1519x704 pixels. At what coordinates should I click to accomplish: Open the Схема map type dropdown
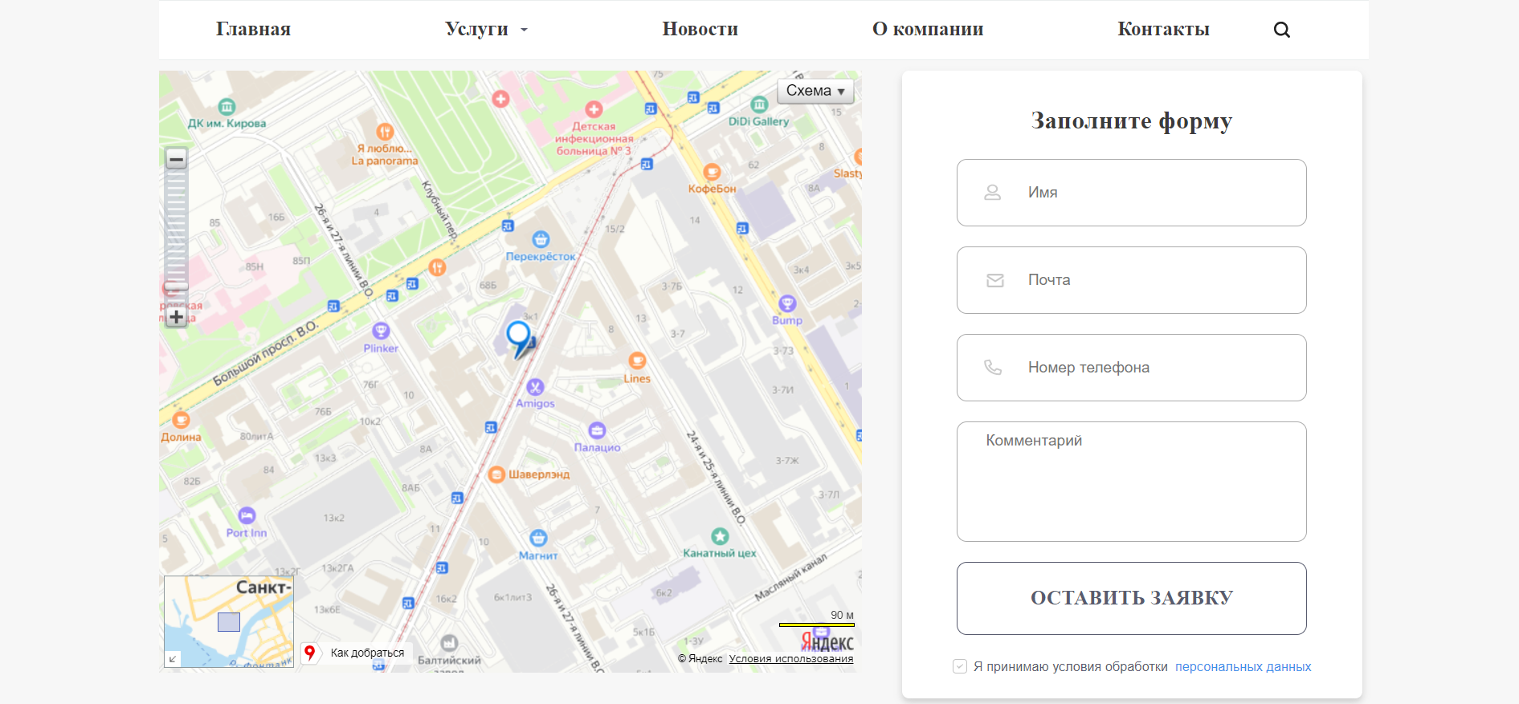(815, 91)
